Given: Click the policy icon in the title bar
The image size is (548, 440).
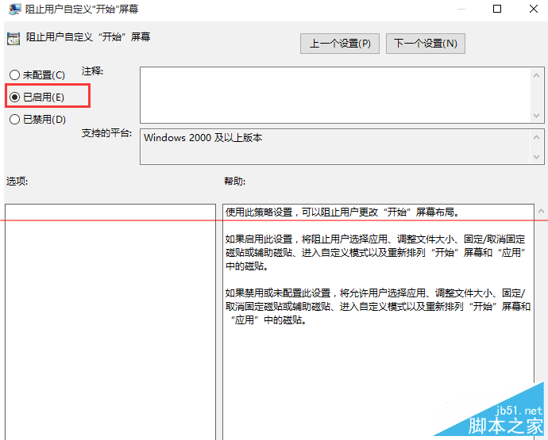Looking at the screenshot, I should pos(14,9).
